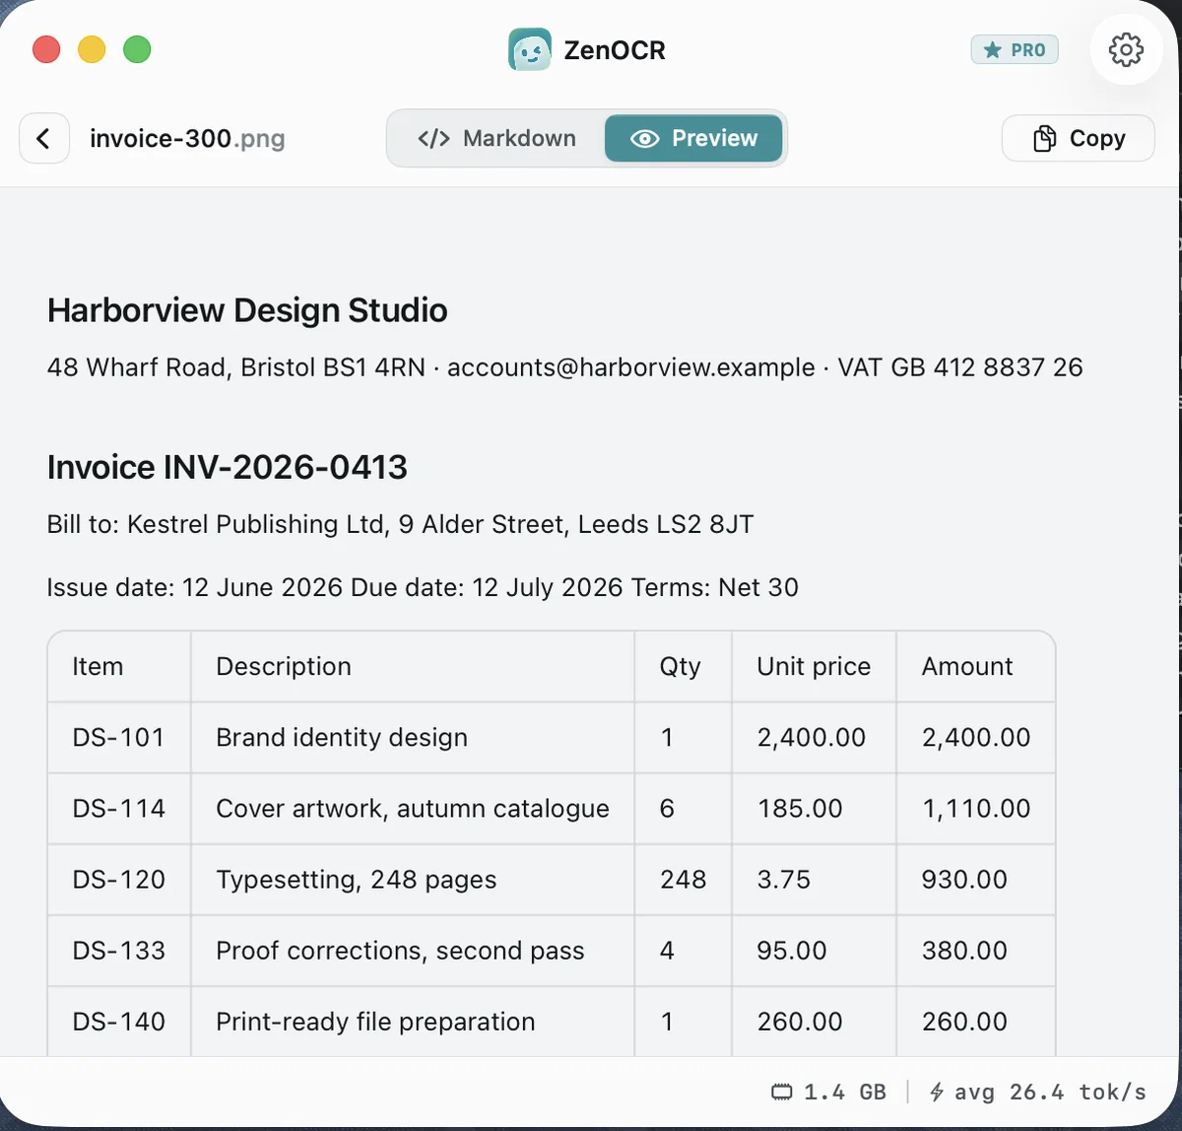The width and height of the screenshot is (1182, 1131).
Task: Click the avg 26.4 tok/s status text
Action: (x=1050, y=1092)
